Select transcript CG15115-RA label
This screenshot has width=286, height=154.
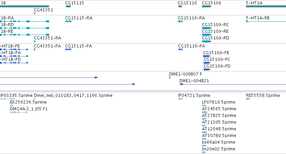tap(79, 18)
